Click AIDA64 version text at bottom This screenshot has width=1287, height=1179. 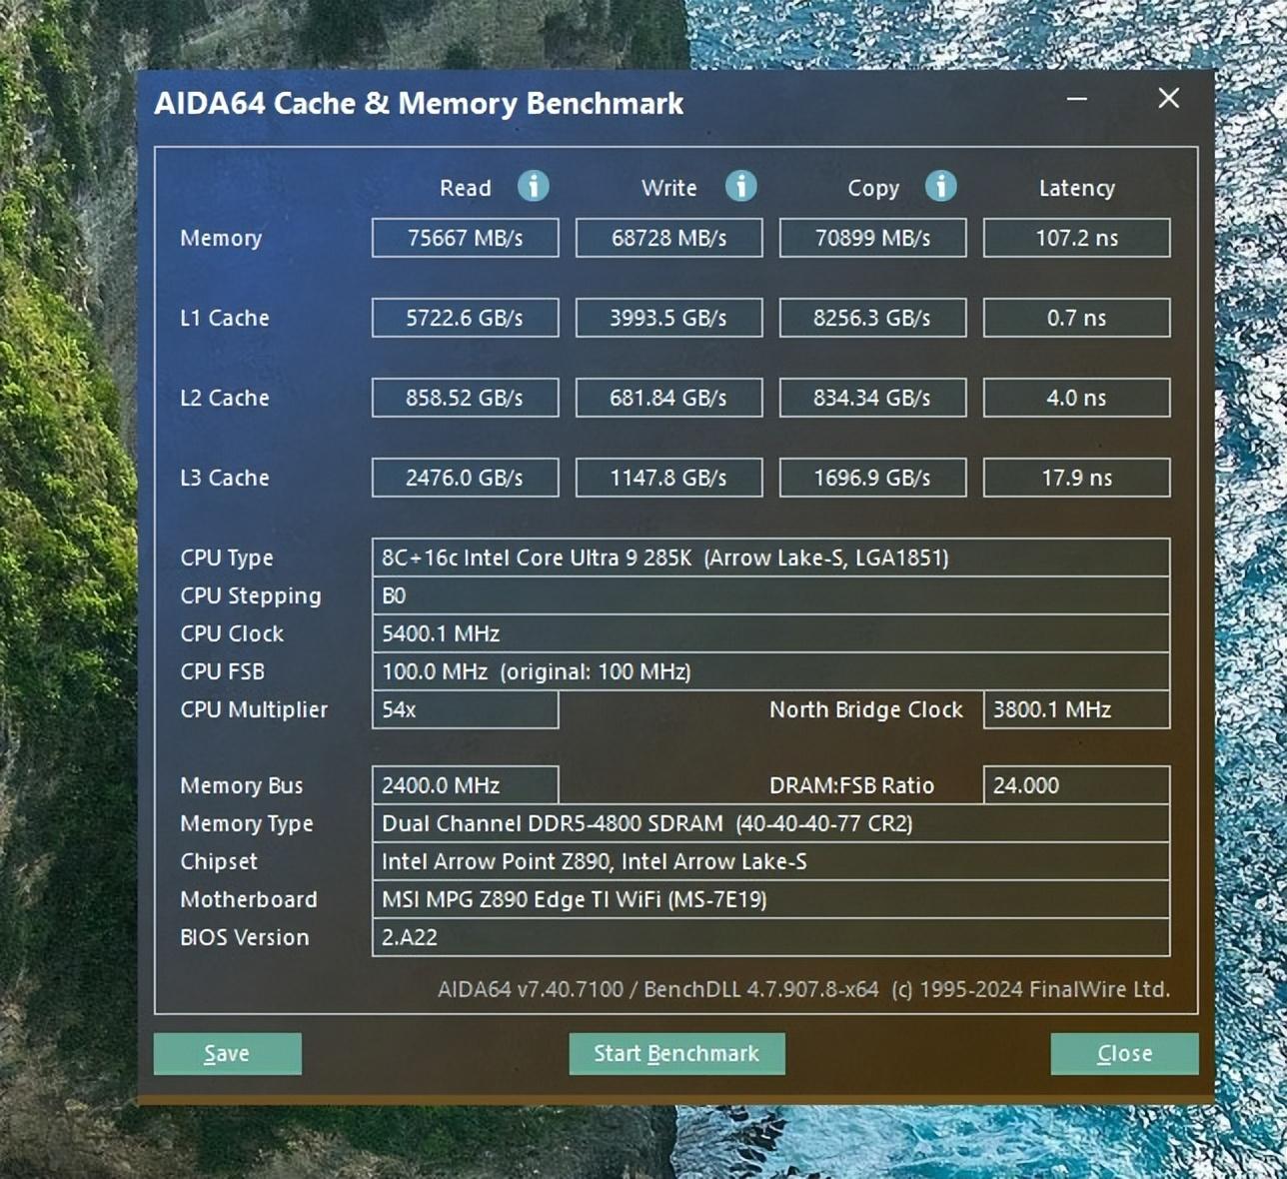click(803, 989)
